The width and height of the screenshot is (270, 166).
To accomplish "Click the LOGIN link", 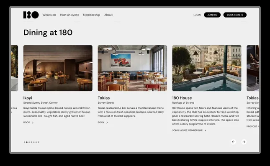I will pyautogui.click(x=197, y=15).
